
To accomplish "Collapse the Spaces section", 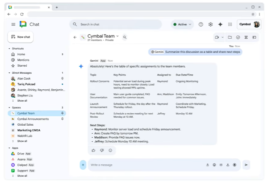I will coord(9,107).
